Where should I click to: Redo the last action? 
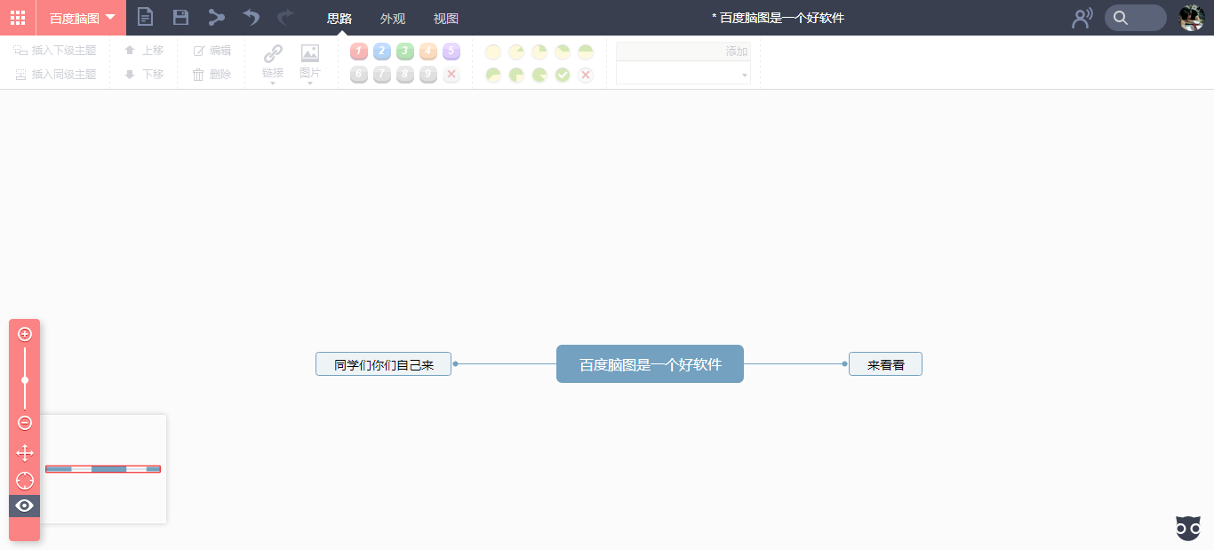pyautogui.click(x=285, y=17)
